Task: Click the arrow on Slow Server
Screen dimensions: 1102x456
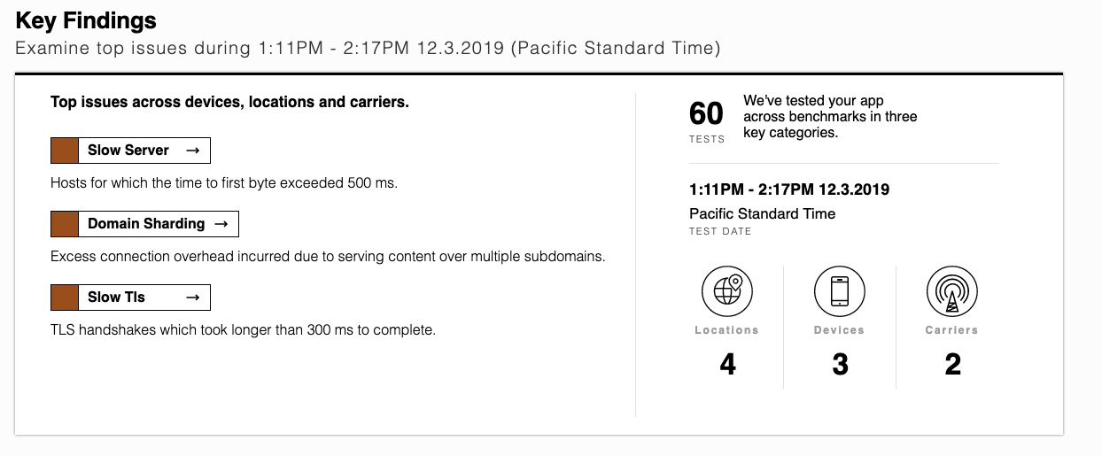Action: [193, 151]
